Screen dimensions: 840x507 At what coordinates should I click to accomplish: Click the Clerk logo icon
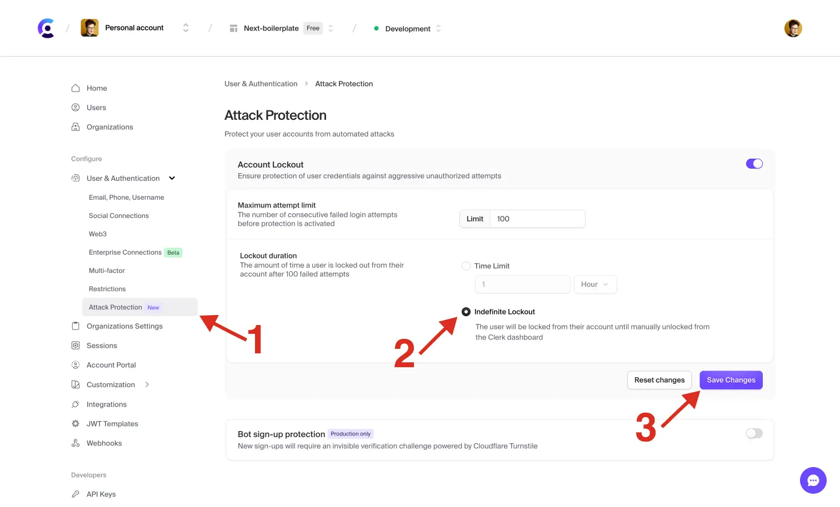(46, 28)
